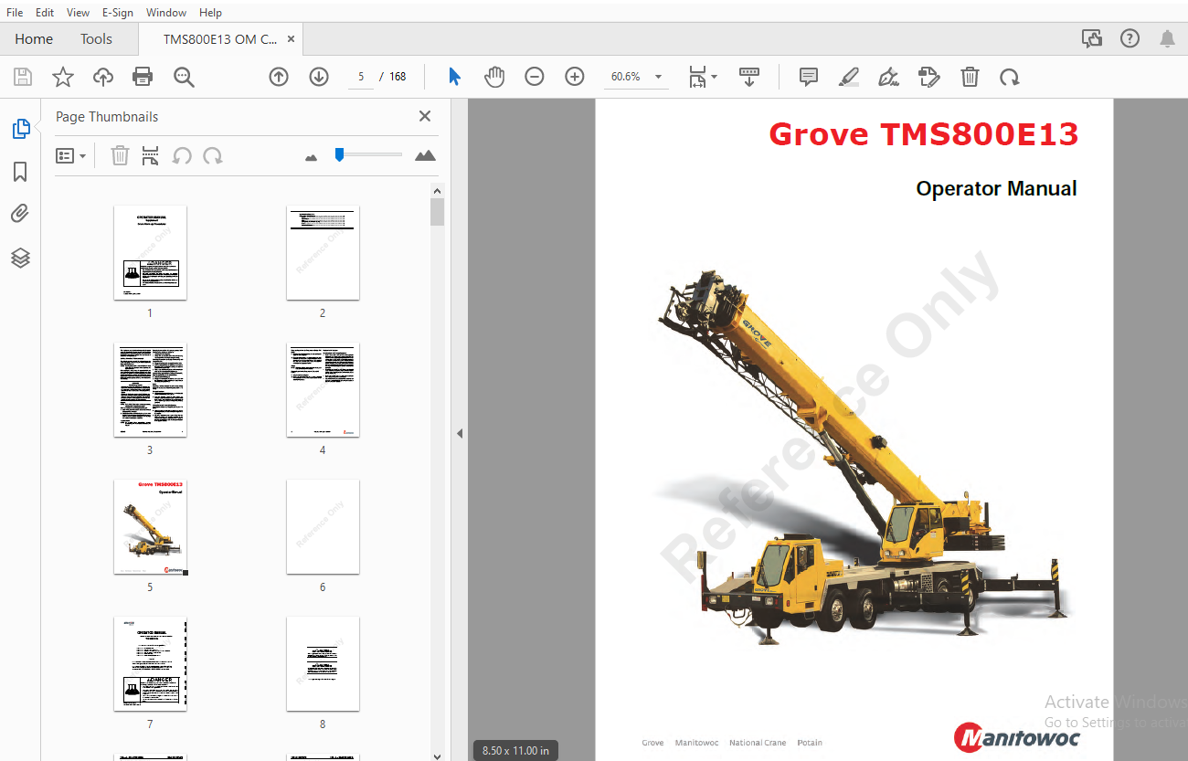
Task: Click the page number input field
Action: click(x=362, y=77)
